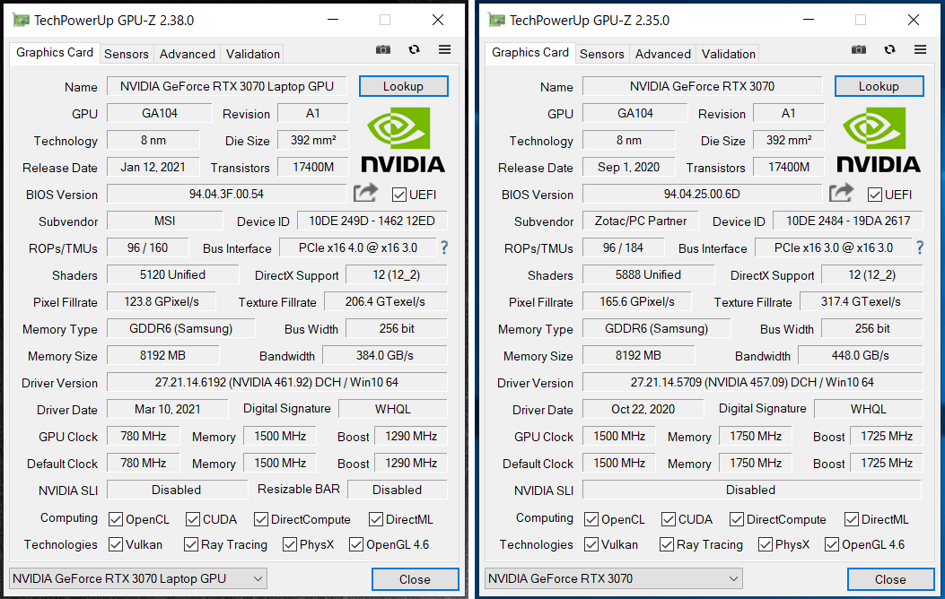Expand the GPU selector dropdown in GPU-Z 2.35.0
Screen dimensions: 945x599
[x=614, y=578]
